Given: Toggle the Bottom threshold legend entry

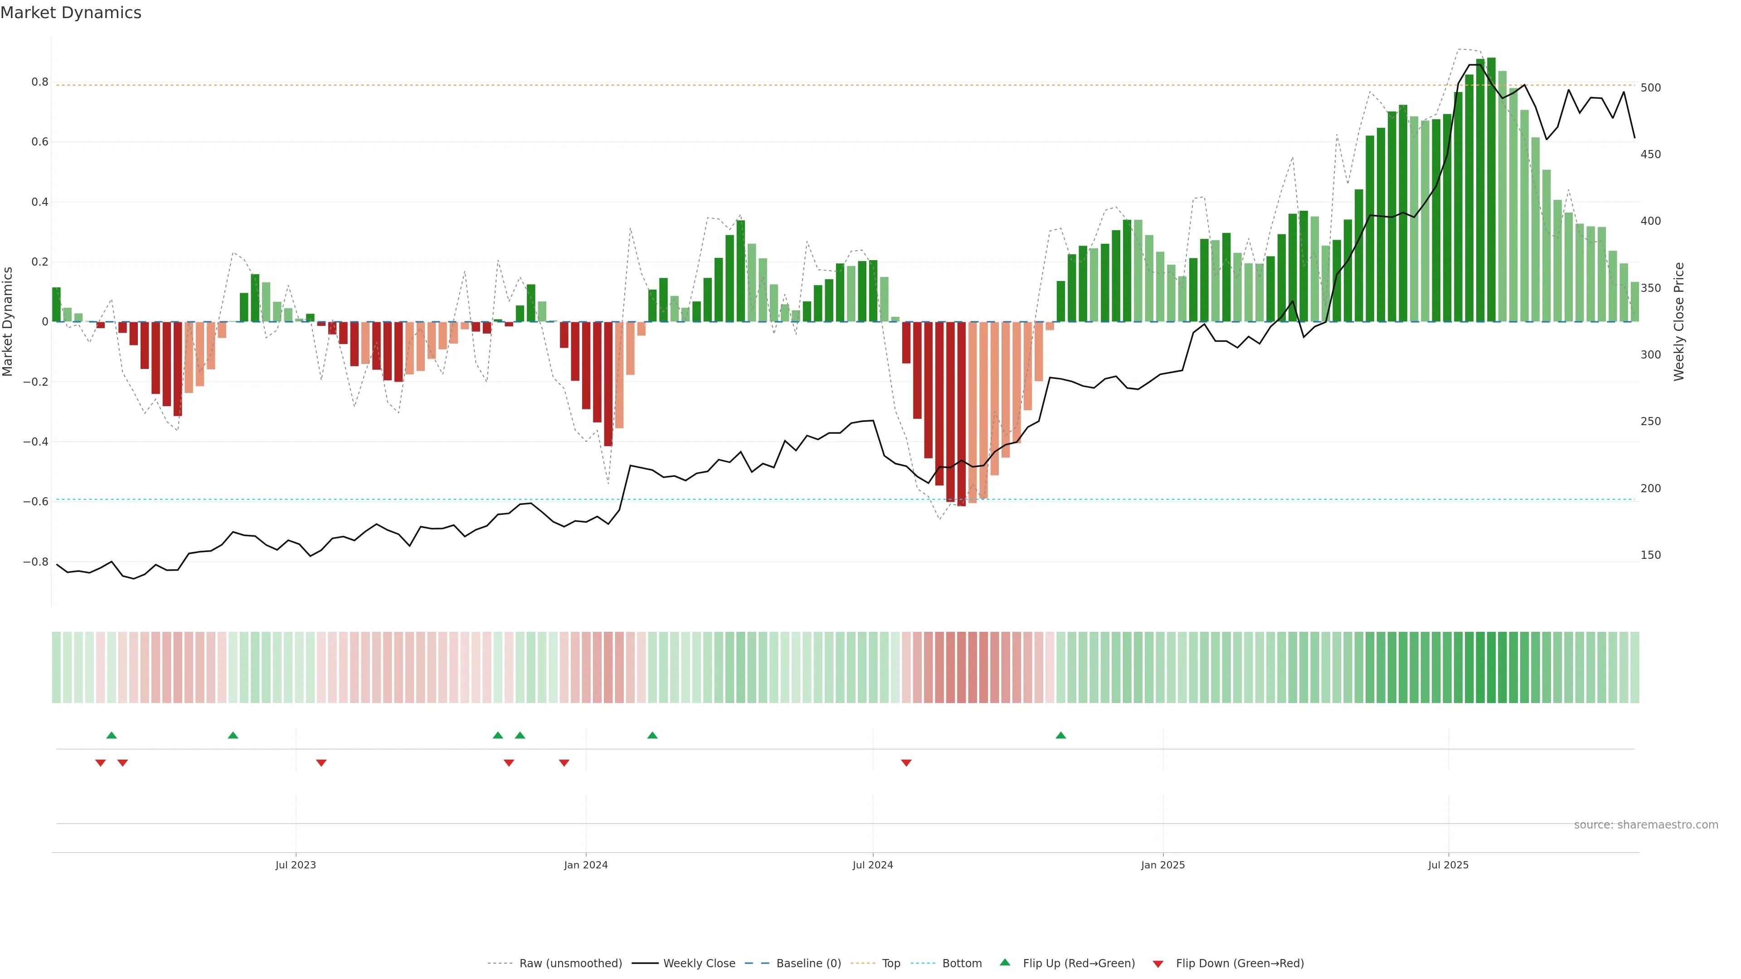Looking at the screenshot, I should tap(962, 964).
